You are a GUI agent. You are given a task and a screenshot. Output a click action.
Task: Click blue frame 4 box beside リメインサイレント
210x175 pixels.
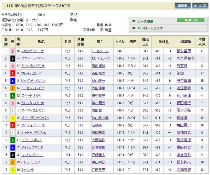click(12, 81)
